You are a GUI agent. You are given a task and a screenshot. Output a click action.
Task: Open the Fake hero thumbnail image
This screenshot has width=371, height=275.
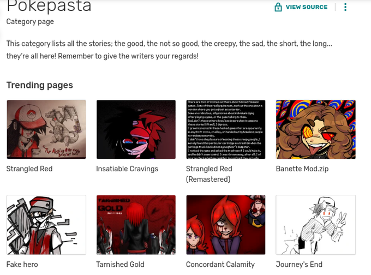46,225
